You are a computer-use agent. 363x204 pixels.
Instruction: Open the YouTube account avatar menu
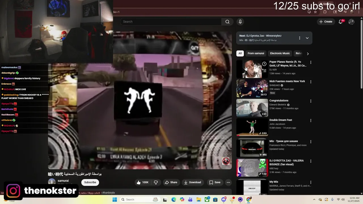tap(351, 22)
